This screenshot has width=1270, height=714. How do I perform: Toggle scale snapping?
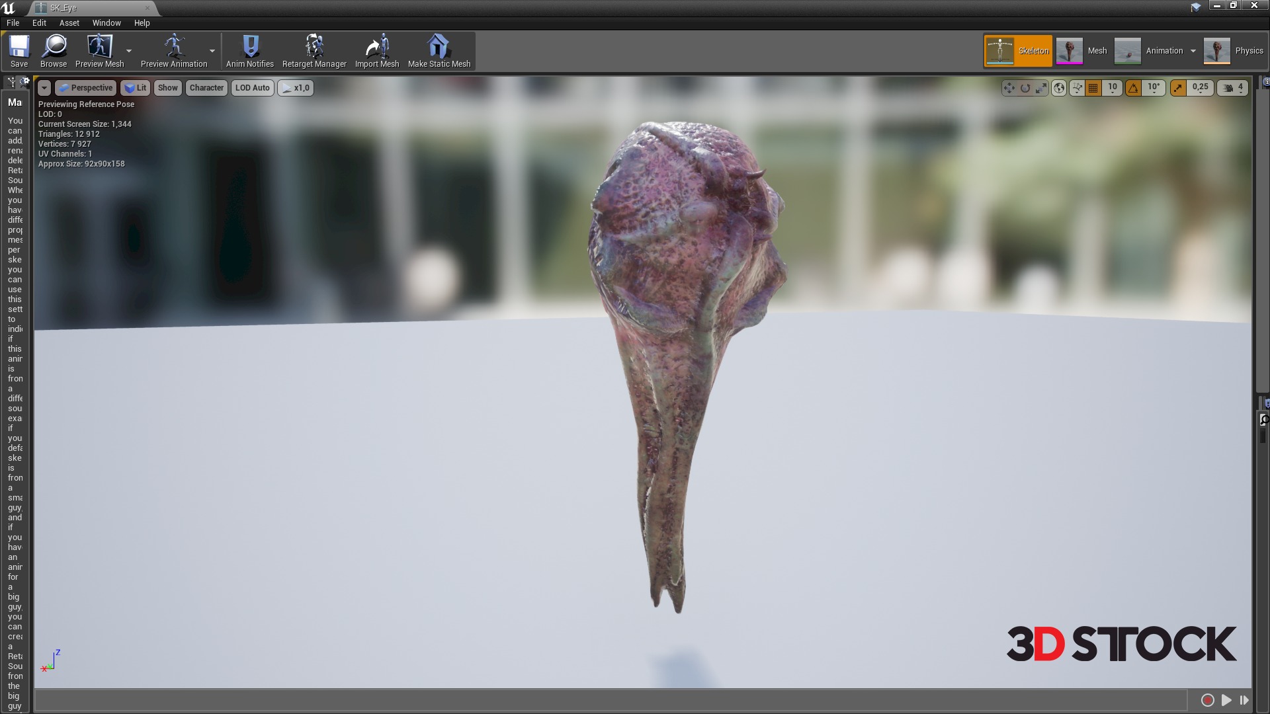click(x=1178, y=88)
